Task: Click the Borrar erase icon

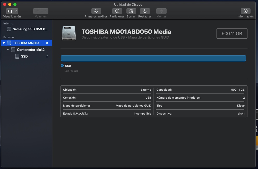Action: (131, 11)
